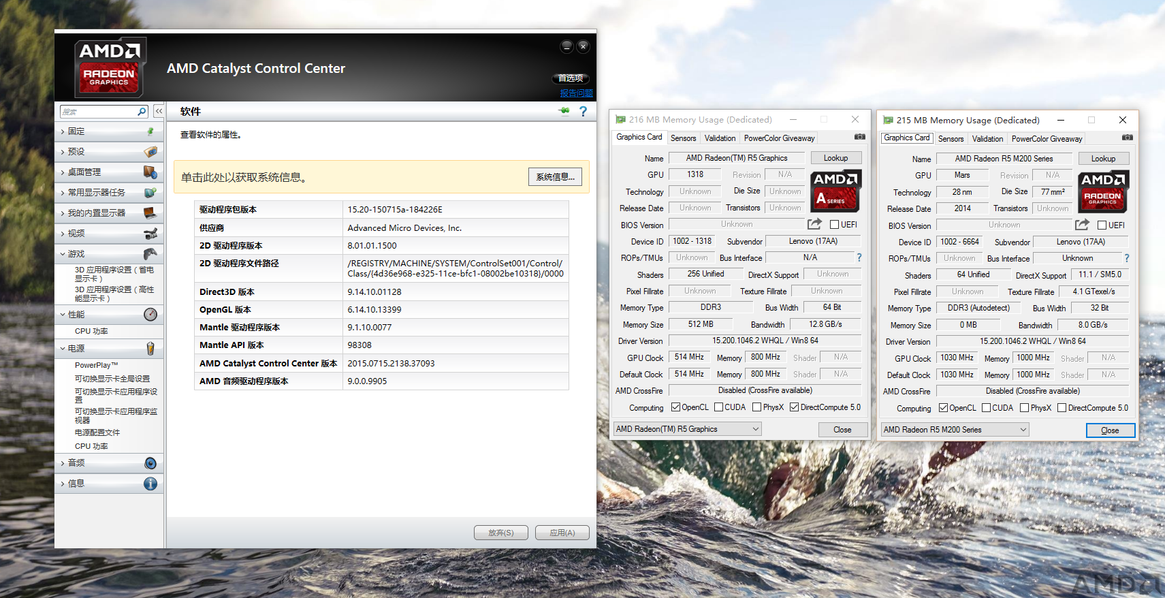The image size is (1165, 598).
Task: Click BIOS export icon in R5 Graphics GPU-Z window
Action: tap(814, 224)
